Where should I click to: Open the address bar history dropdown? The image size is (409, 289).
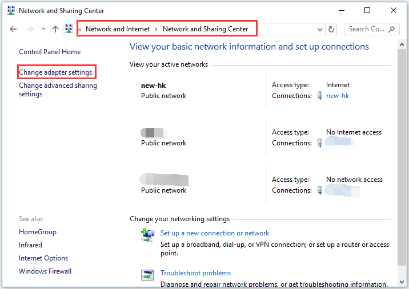coord(320,29)
